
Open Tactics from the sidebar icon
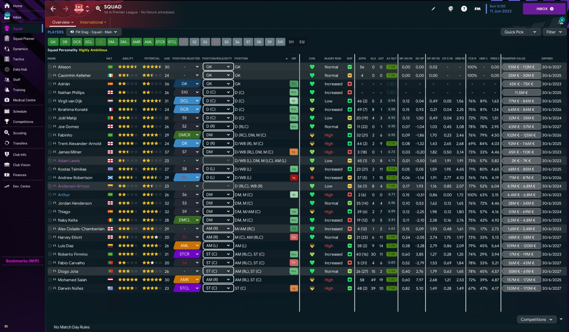(7, 59)
